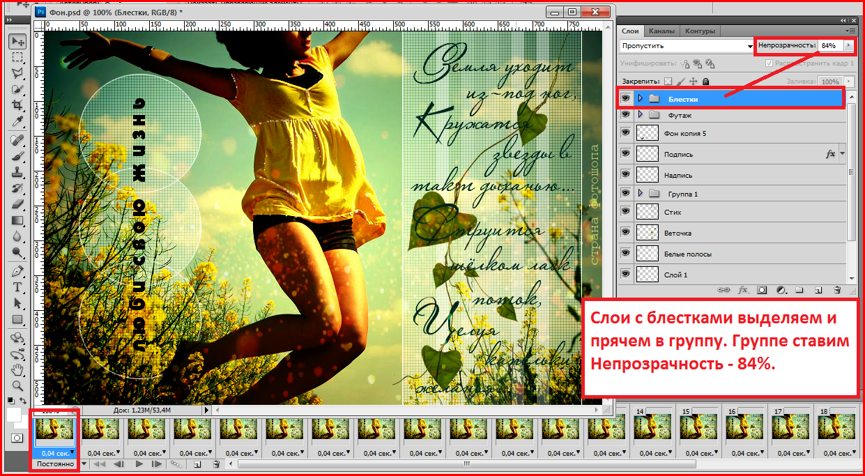Expand the Блестки group

point(640,99)
